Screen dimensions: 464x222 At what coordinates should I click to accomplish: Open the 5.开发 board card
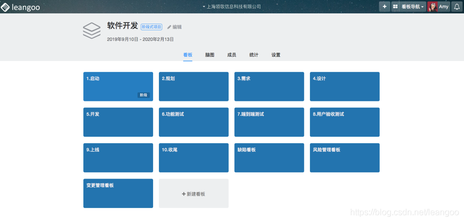[118, 122]
